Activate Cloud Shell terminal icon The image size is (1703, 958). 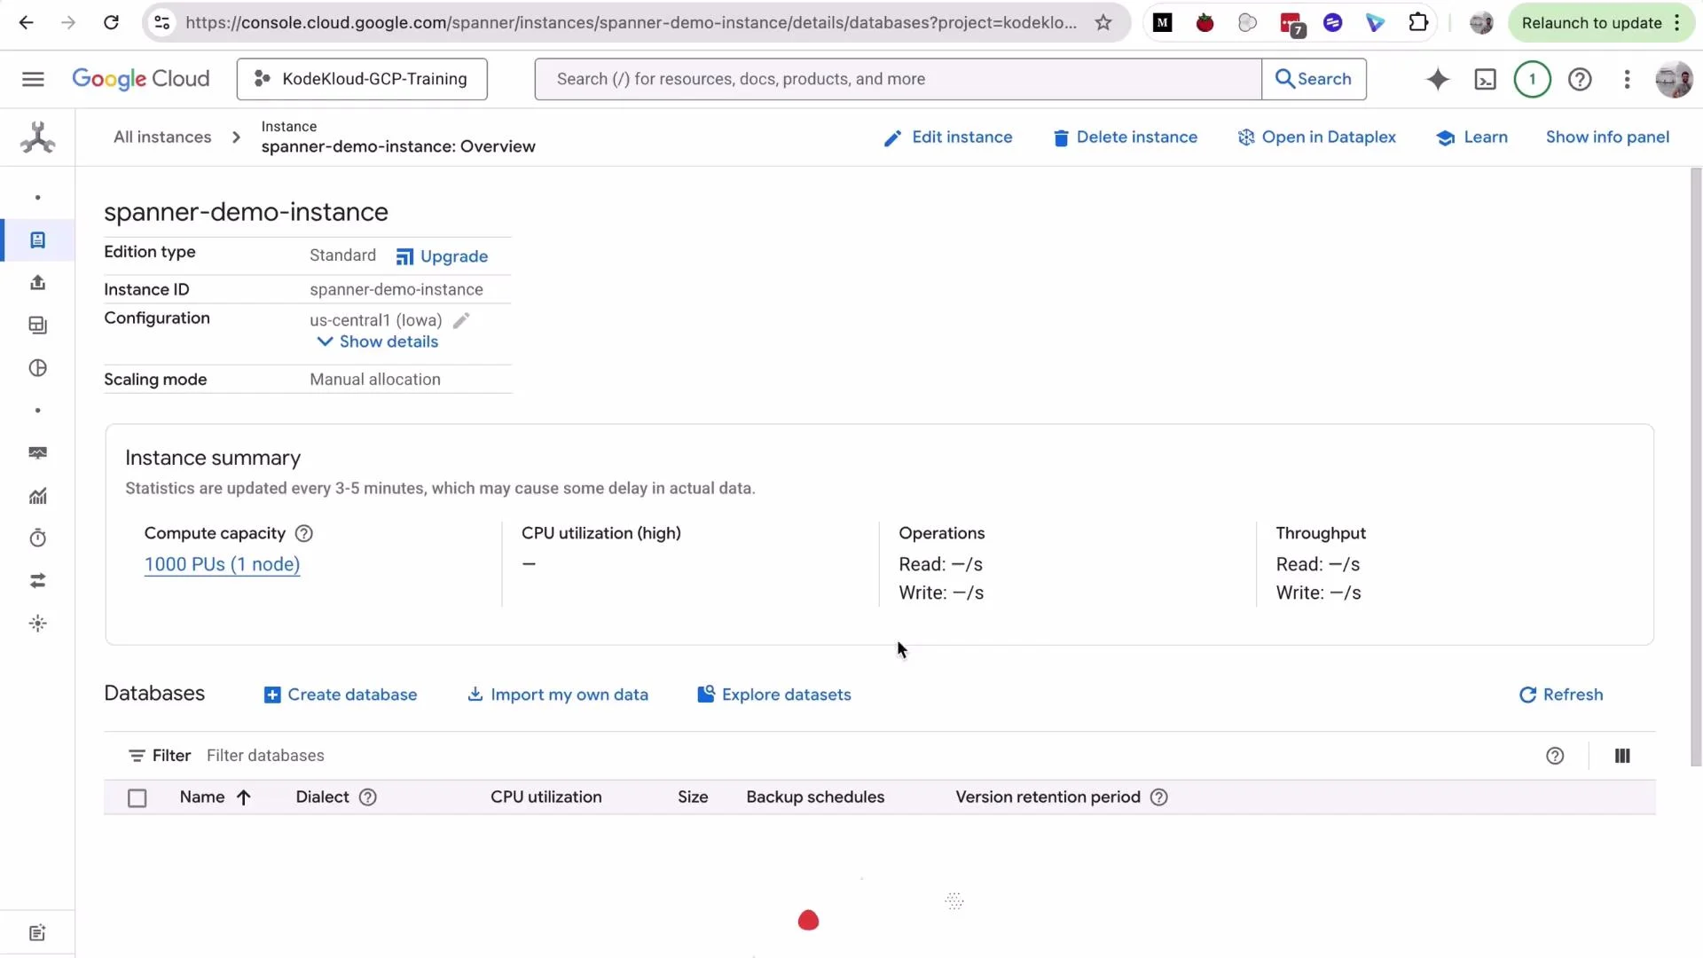(x=1485, y=79)
